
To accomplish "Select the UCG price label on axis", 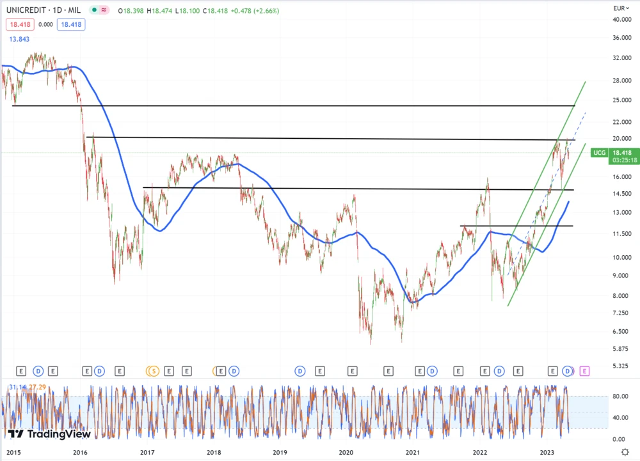I will click(x=598, y=153).
